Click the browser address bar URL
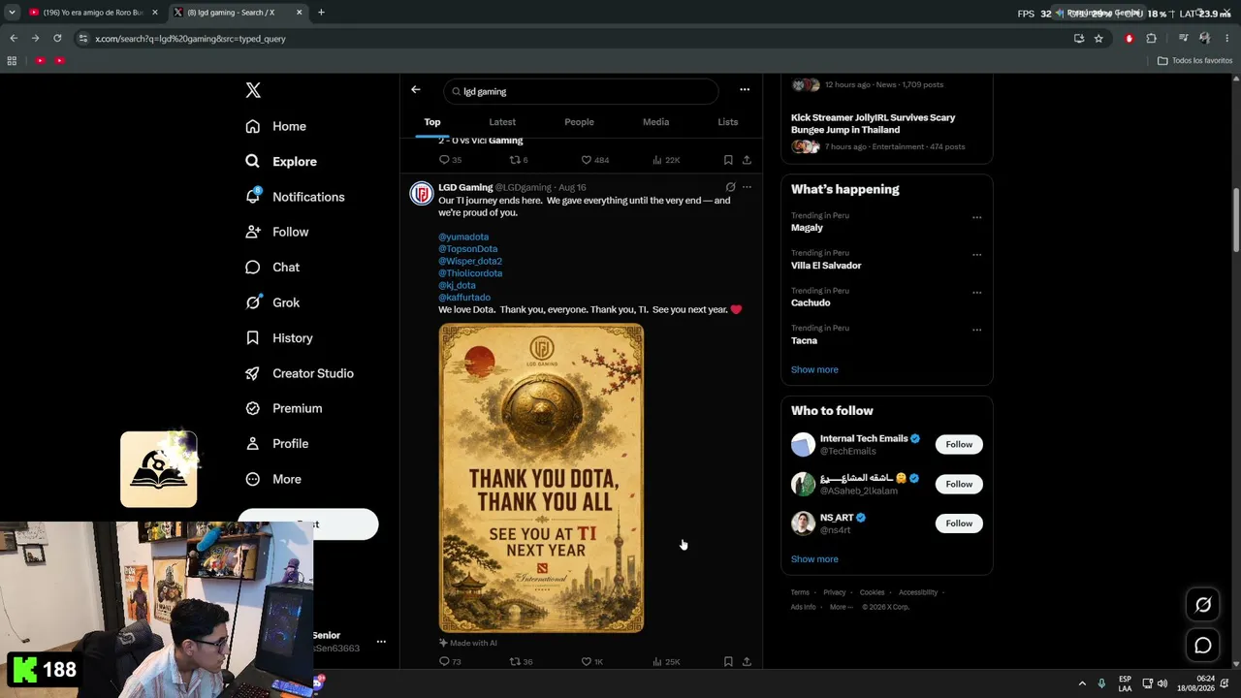 coord(191,39)
